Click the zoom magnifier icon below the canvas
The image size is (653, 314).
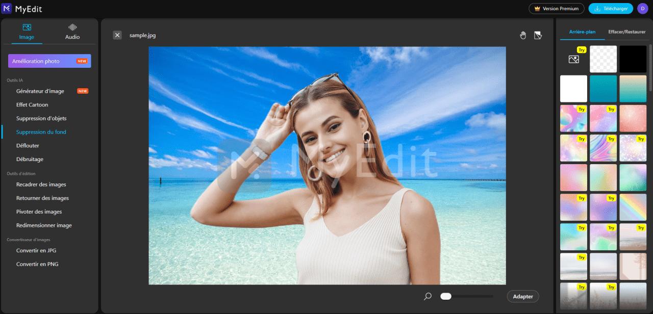(428, 296)
